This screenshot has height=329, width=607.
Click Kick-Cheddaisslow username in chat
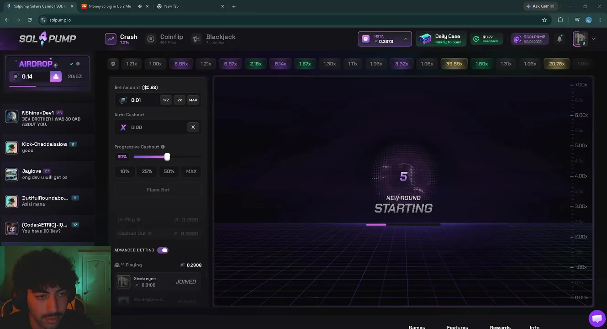tap(45, 144)
